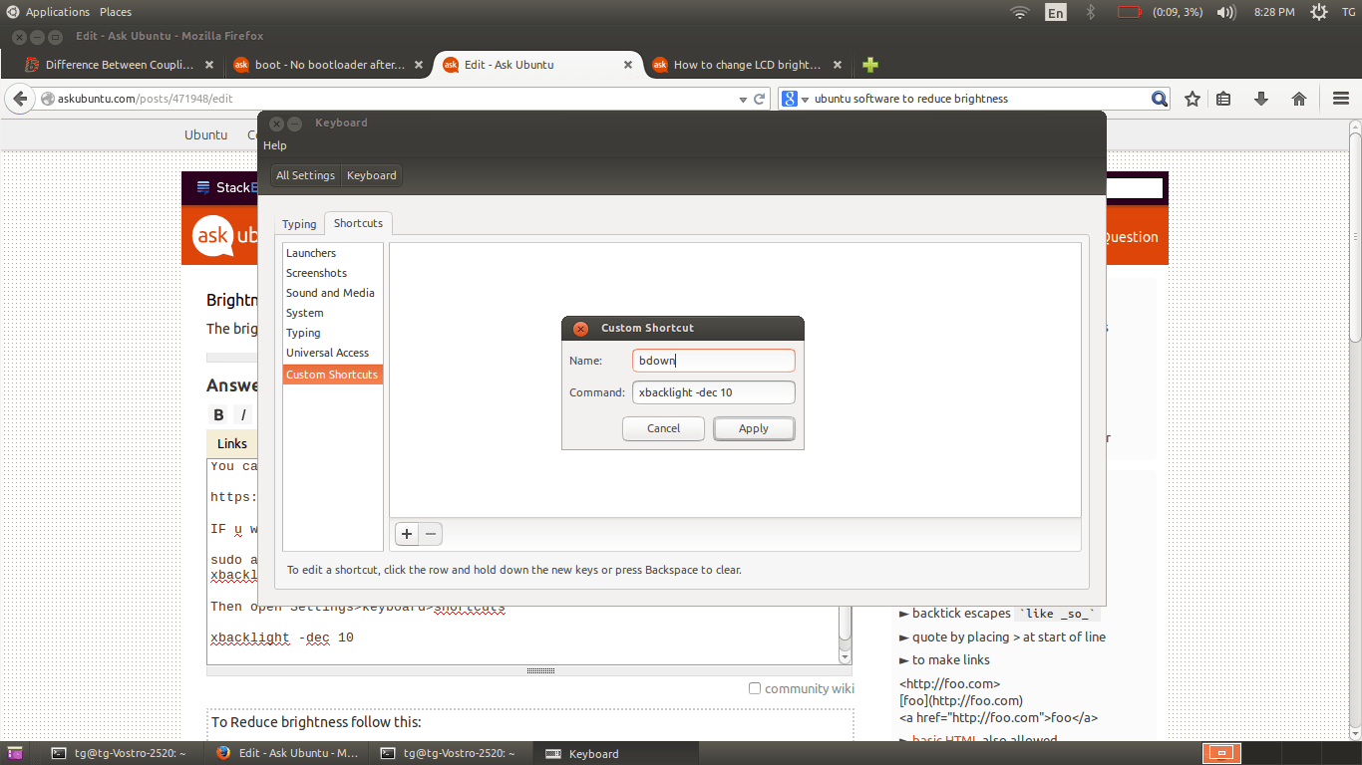Click the Bold B editor button

pos(219,415)
